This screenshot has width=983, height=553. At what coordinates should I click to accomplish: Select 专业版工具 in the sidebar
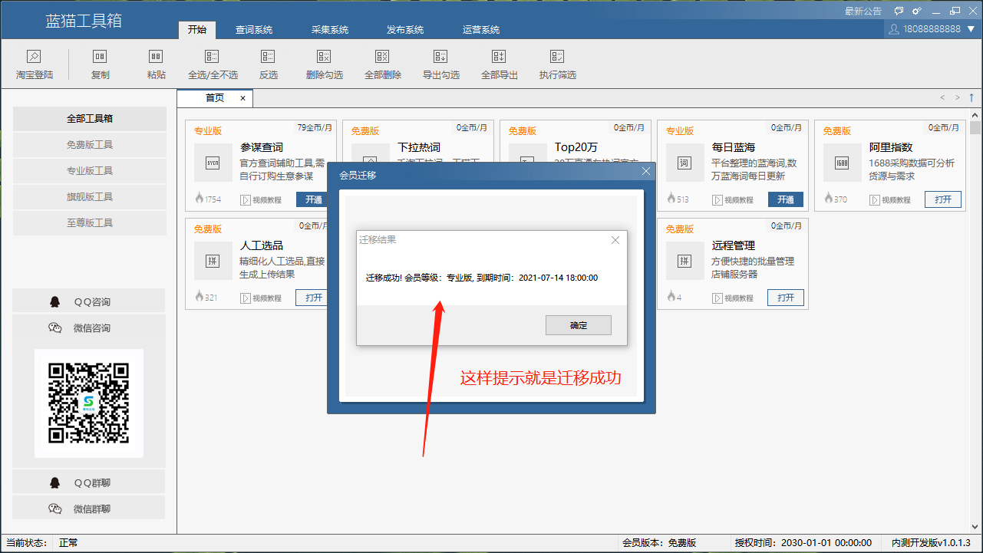coord(90,171)
